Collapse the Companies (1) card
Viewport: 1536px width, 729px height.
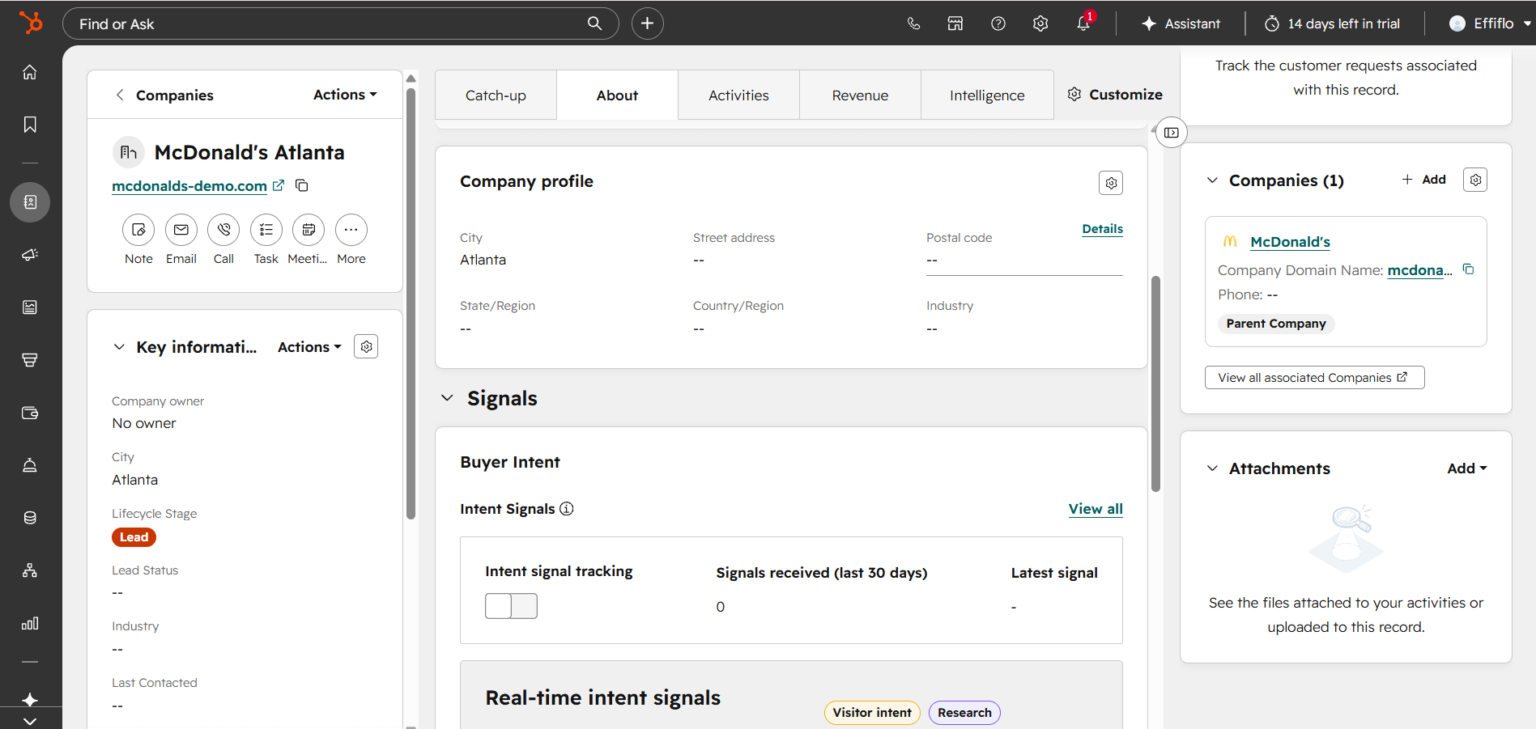(x=1212, y=180)
